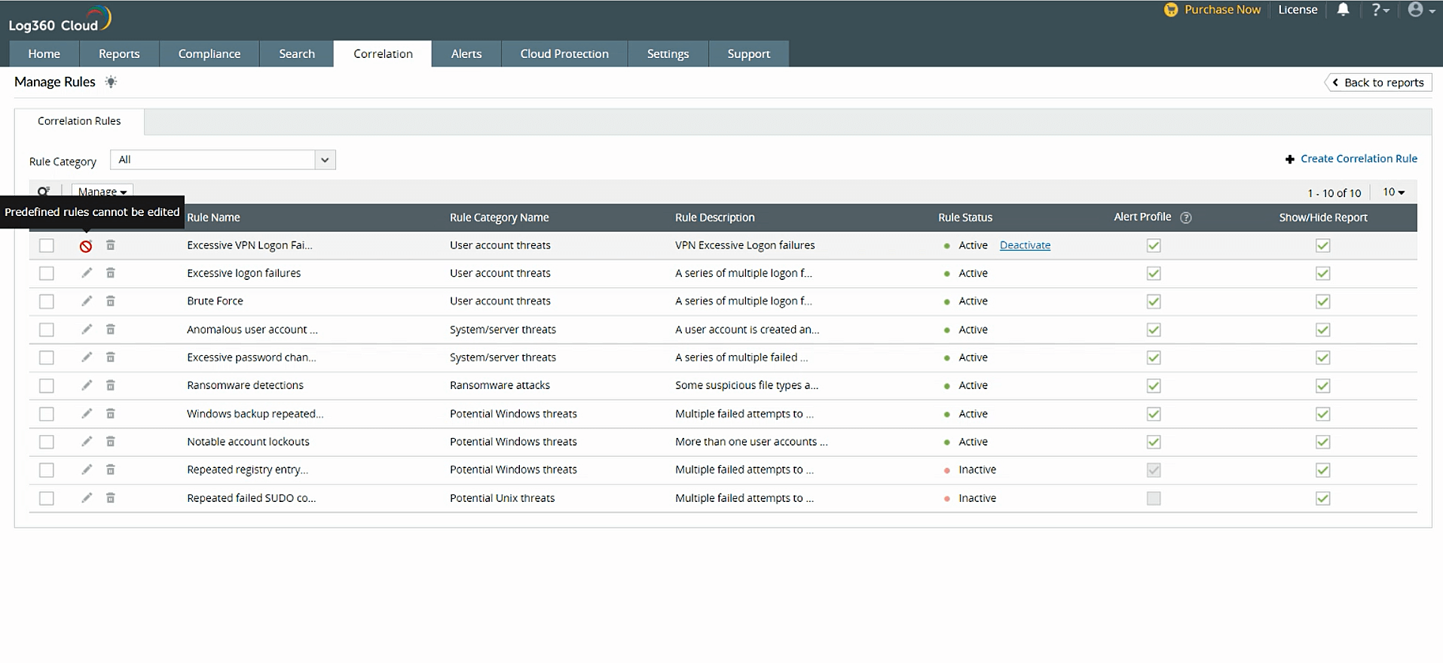The height and width of the screenshot is (663, 1443).
Task: Select the Excessive VPN Logon failures row checkbox
Action: point(47,245)
